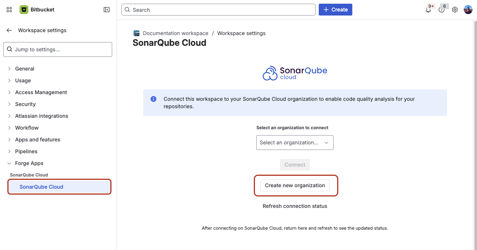Click the 'SonarQube Cloud' sidebar group label

29,175
